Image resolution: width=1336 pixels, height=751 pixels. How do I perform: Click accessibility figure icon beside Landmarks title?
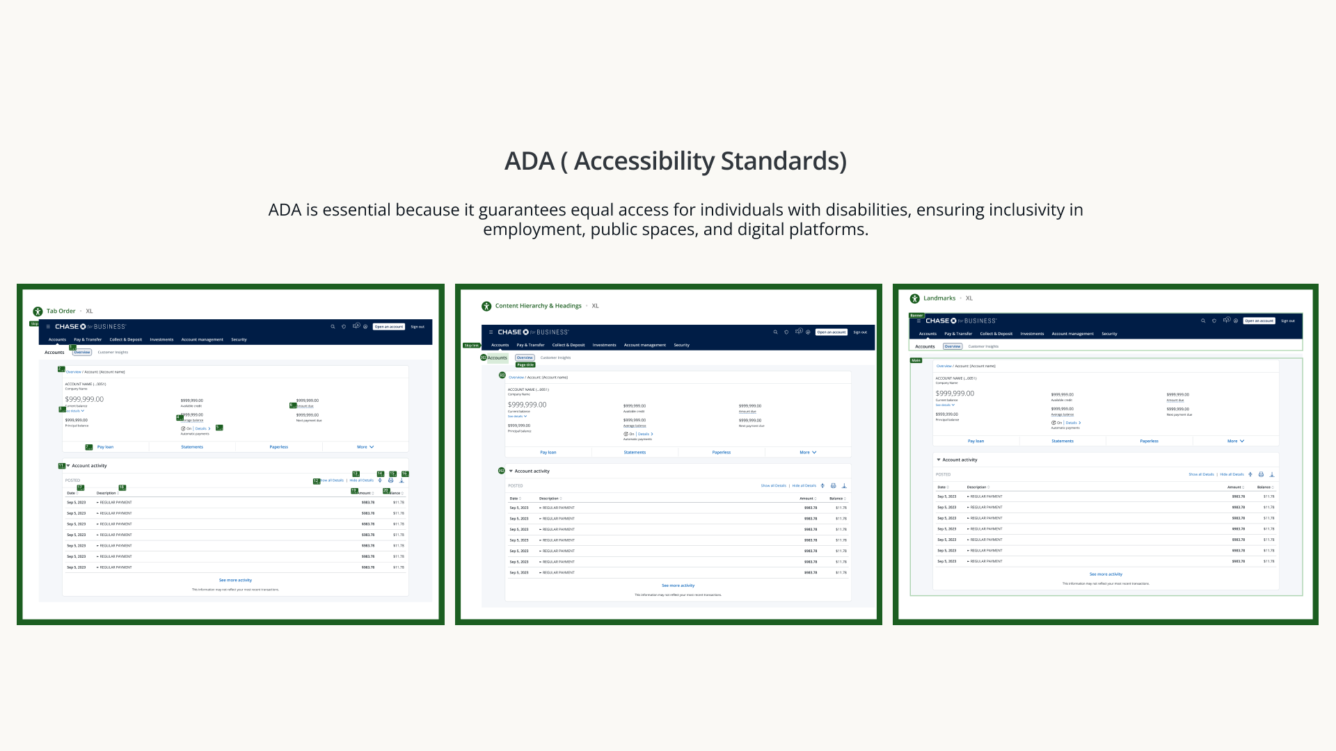pos(914,298)
